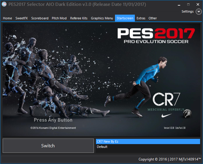Click the Settings label
Screen dimensions: 203x164
(x=187, y=11)
